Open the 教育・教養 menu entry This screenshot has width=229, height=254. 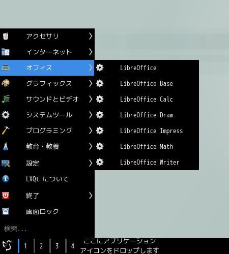(47, 146)
